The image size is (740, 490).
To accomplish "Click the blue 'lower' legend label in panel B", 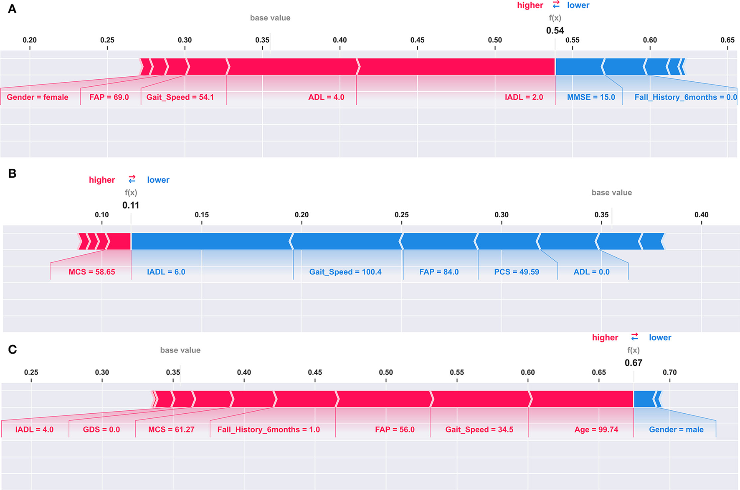I will pos(158,180).
